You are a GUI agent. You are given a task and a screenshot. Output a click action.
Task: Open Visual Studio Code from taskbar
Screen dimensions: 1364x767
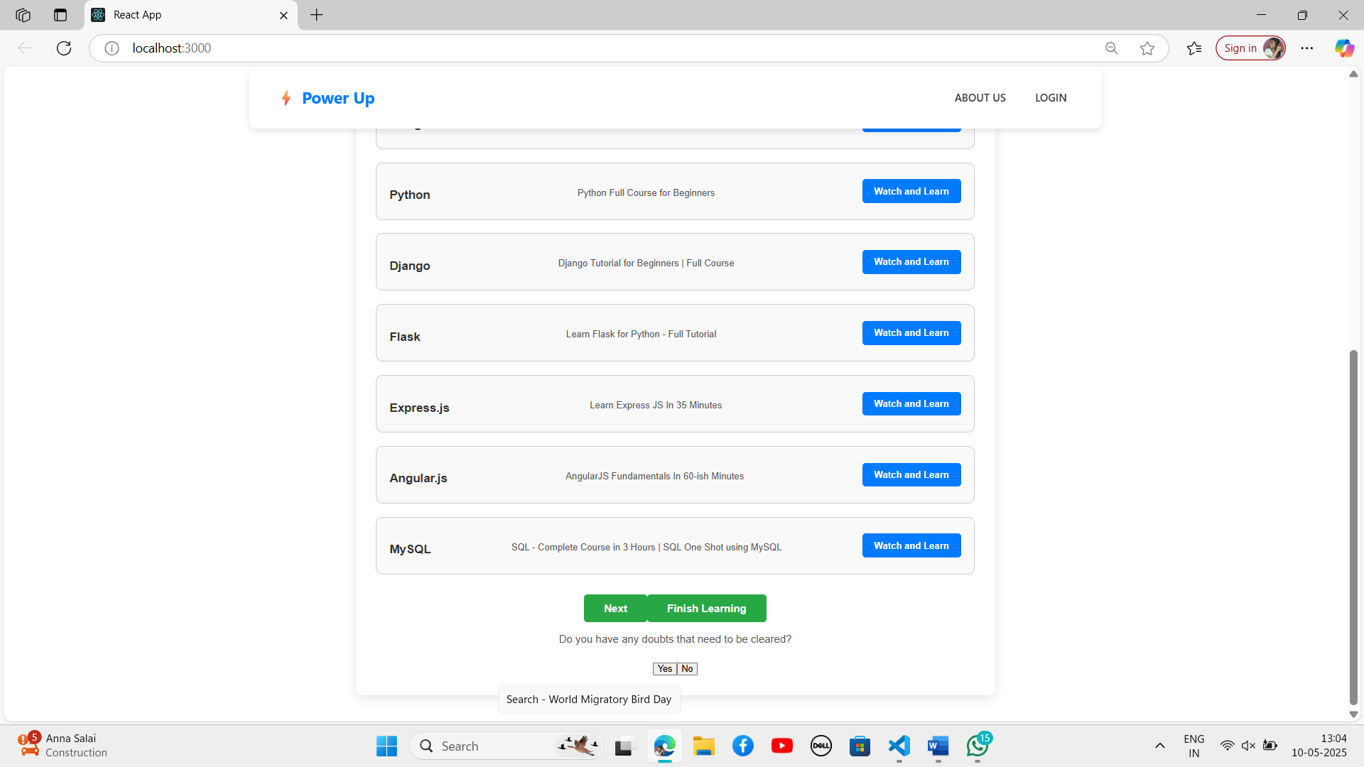coord(899,746)
